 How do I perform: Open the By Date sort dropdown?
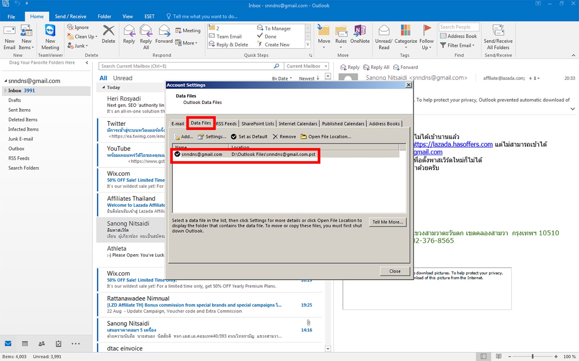point(282,79)
